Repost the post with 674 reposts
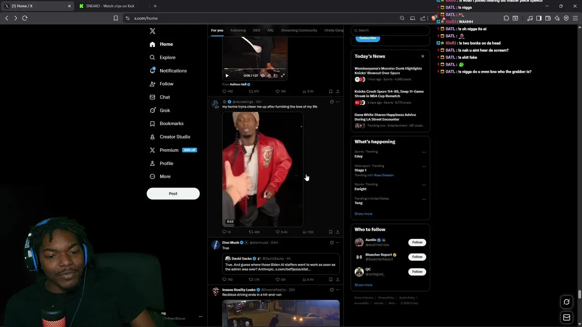 (x=254, y=91)
